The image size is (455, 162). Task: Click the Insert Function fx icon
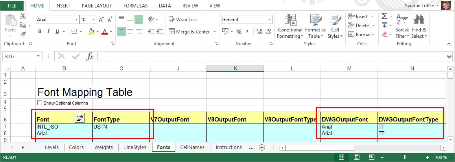pos(90,56)
